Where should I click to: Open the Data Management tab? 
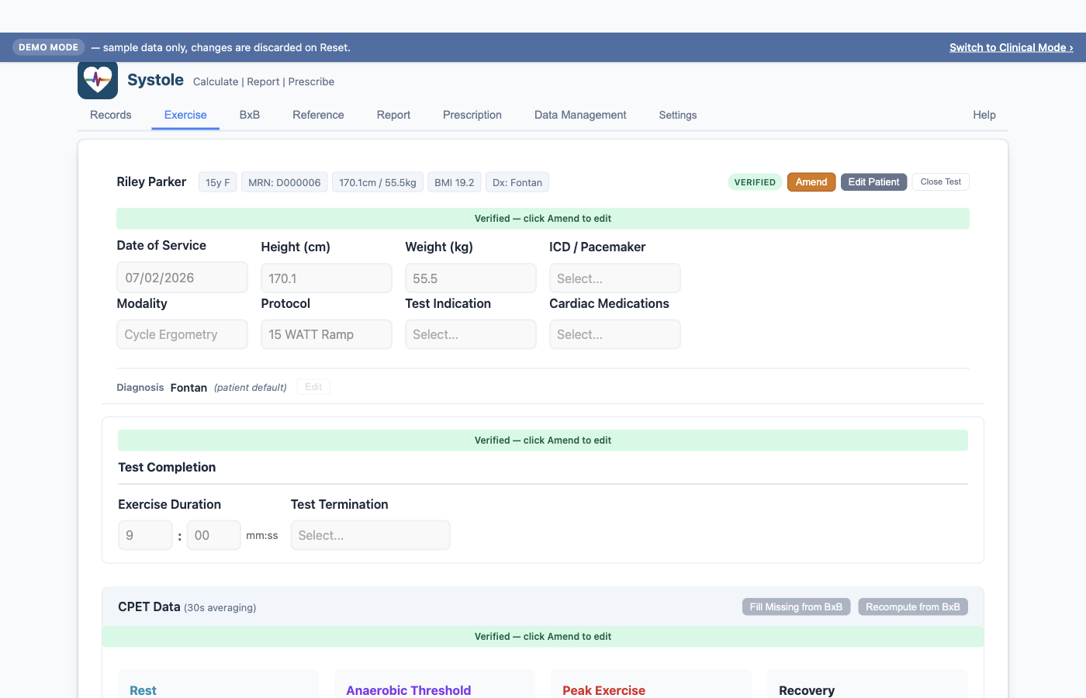pyautogui.click(x=580, y=115)
